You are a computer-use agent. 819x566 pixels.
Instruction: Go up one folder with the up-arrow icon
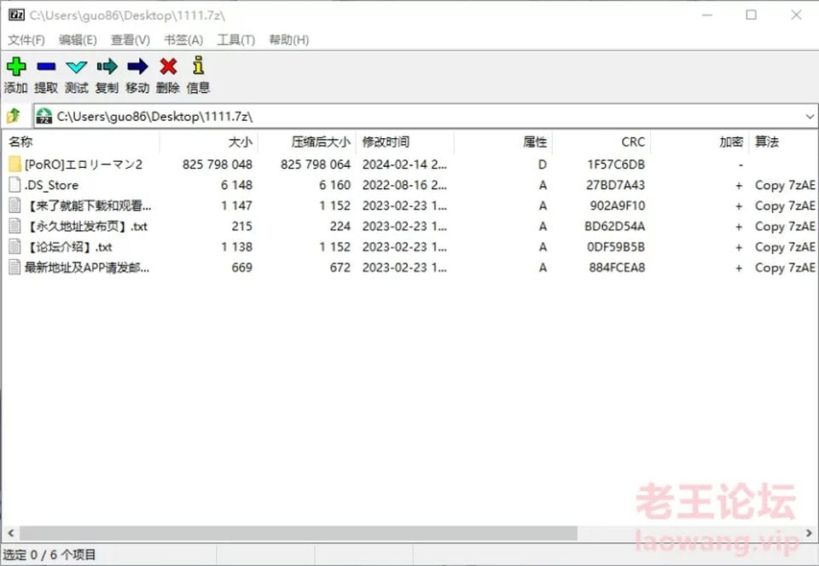14,116
